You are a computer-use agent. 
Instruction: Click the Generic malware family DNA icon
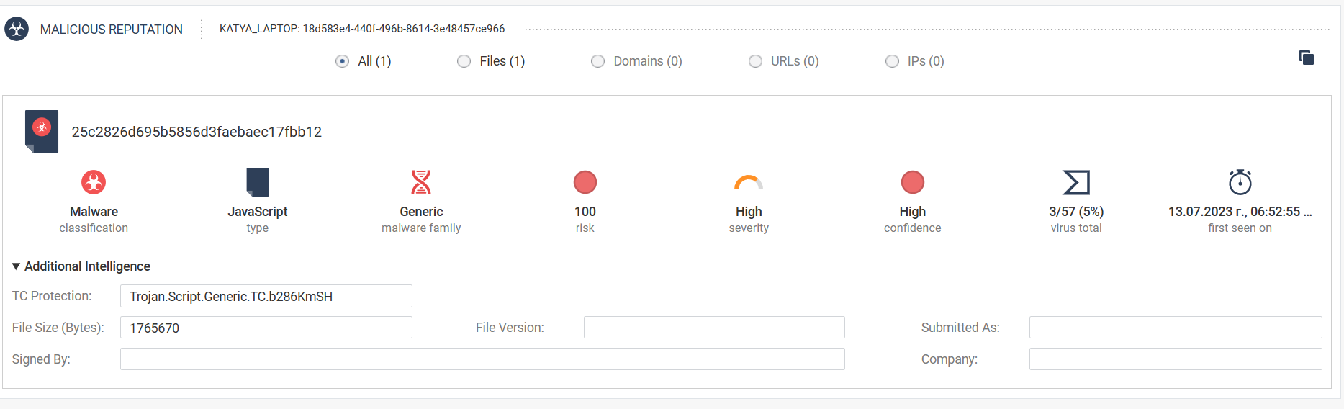pos(421,182)
